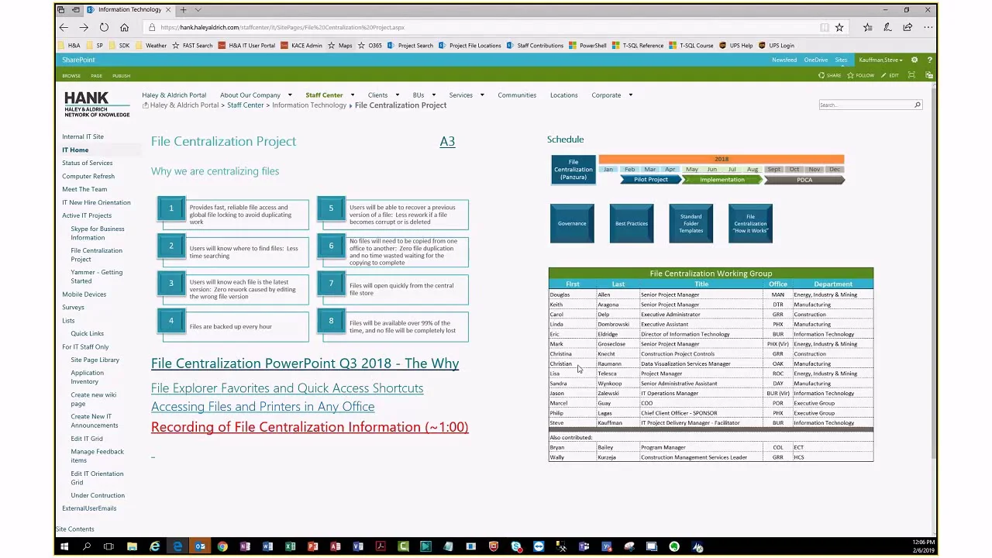This screenshot has width=992, height=558.
Task: Expand the BUs dropdown arrow
Action: [433, 95]
